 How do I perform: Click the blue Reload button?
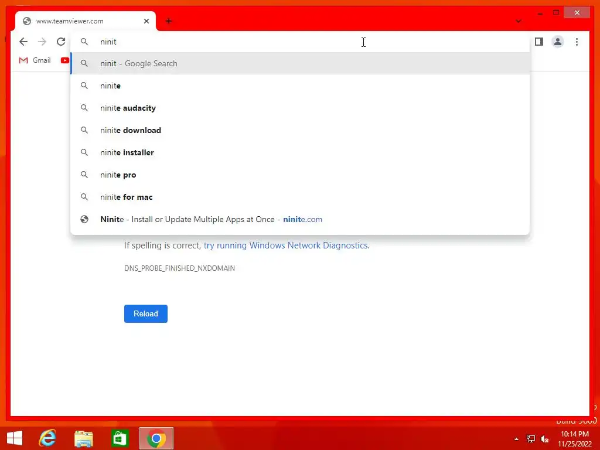click(x=146, y=314)
